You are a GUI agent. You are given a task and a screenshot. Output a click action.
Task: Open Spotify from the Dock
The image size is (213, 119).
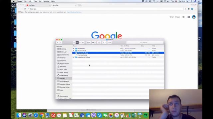145,115
